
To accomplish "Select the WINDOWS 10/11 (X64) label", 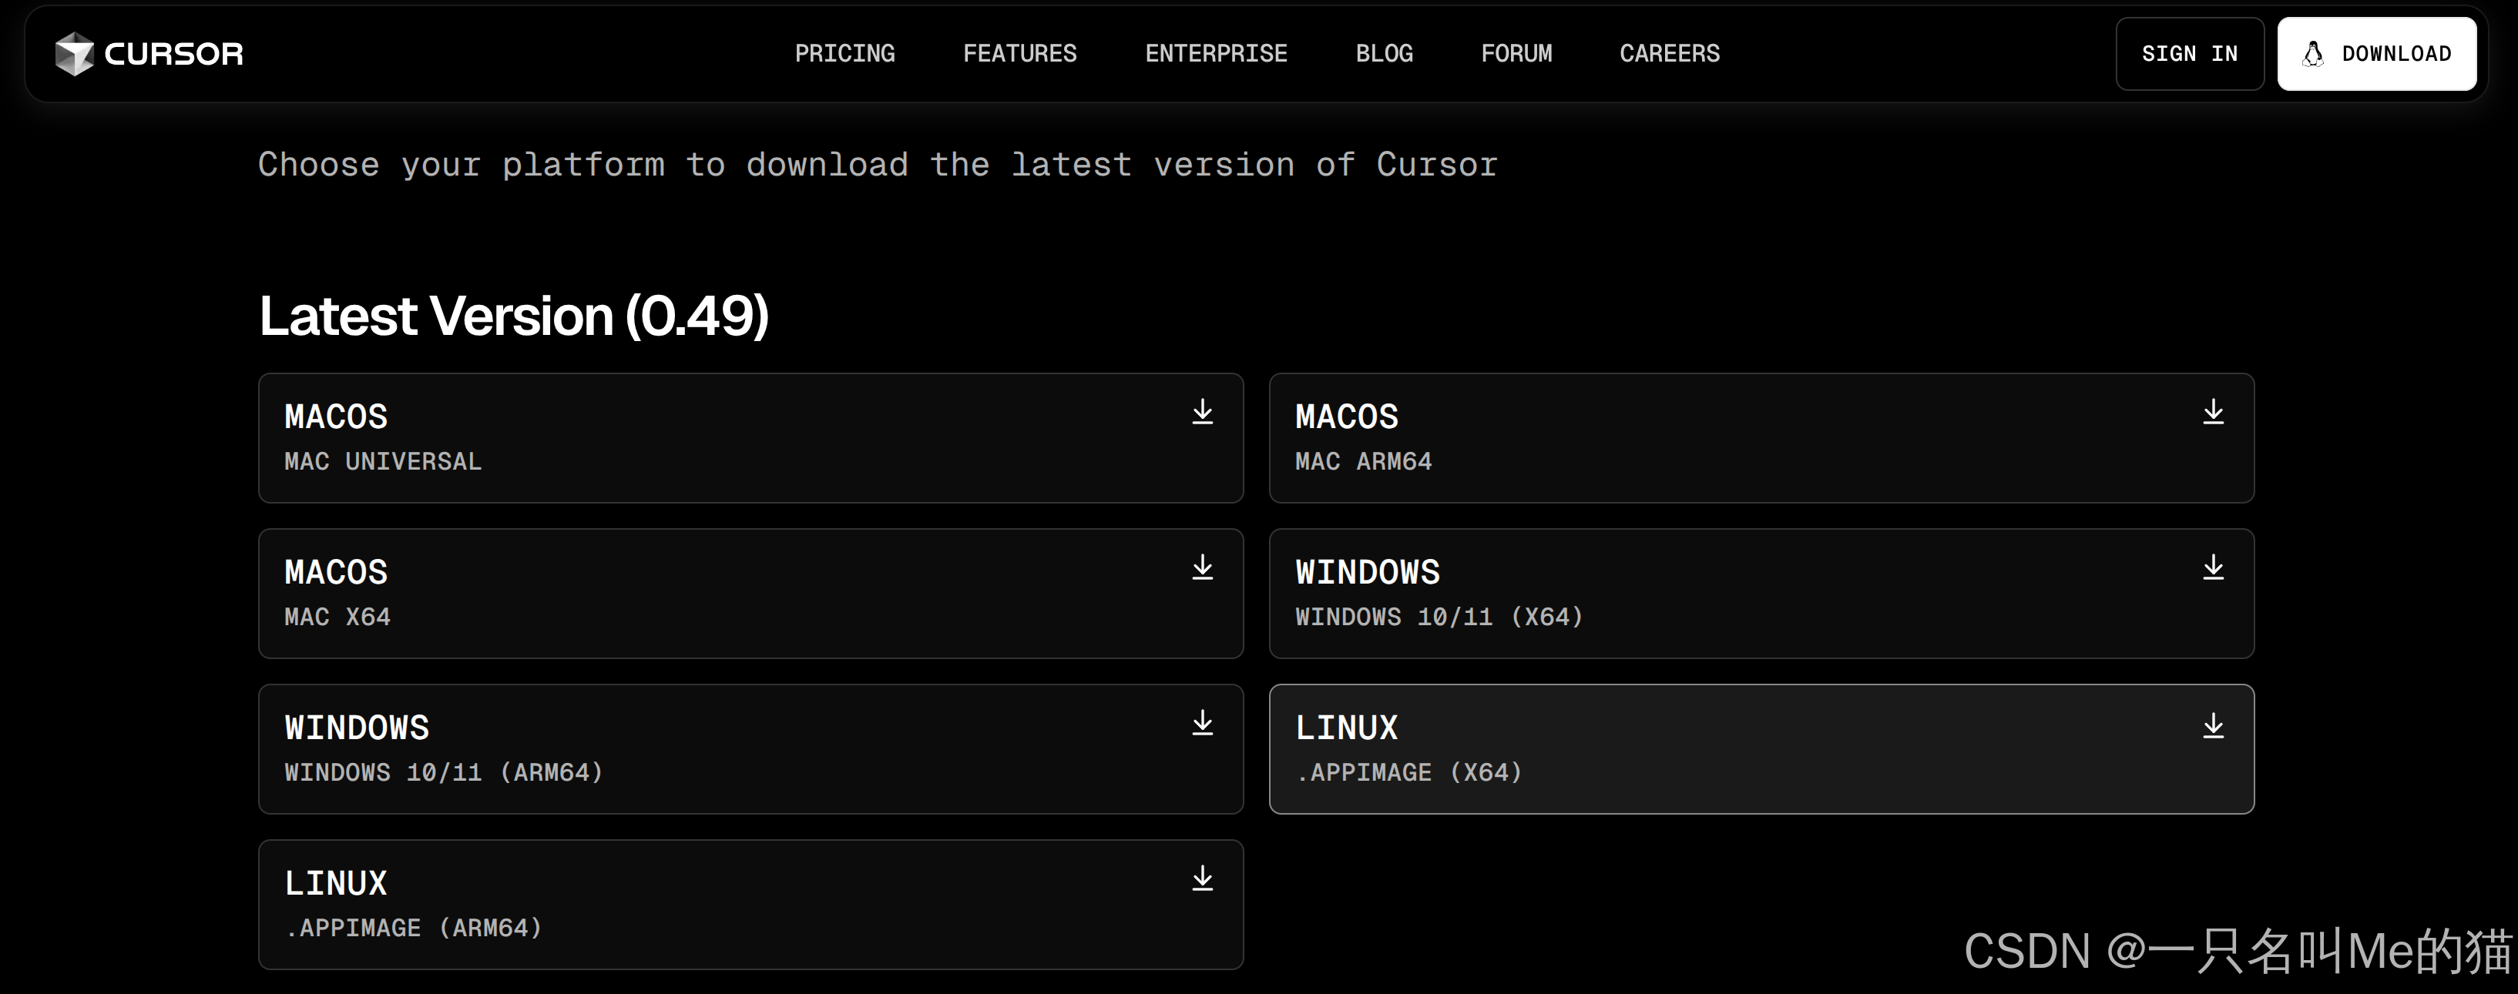I will [x=1439, y=617].
